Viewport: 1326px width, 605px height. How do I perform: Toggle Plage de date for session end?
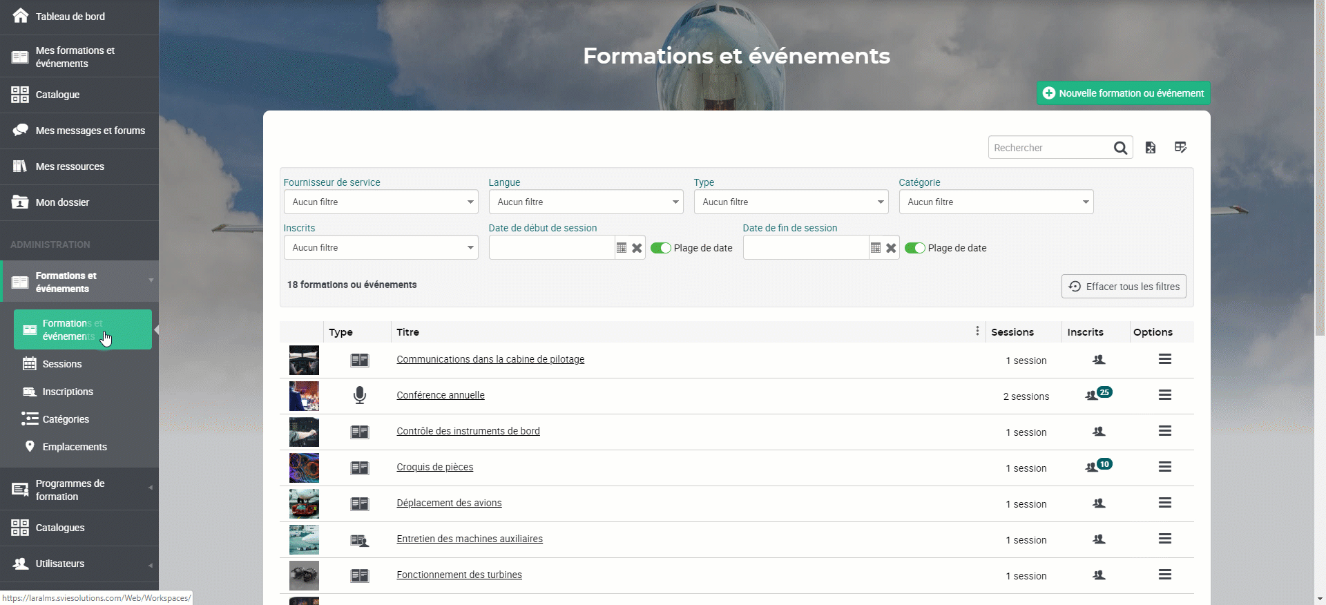[x=915, y=248]
